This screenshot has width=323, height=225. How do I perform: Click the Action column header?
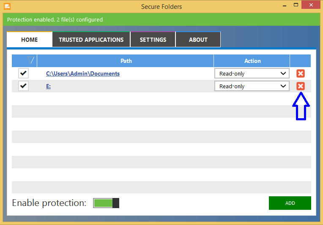tap(252, 61)
